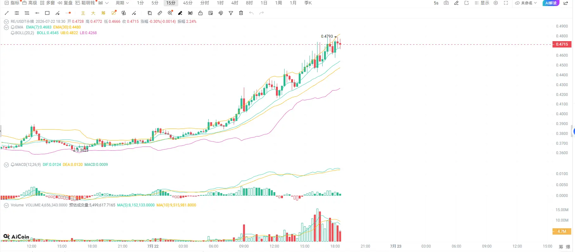The width and height of the screenshot is (575, 252).
Task: Click the 筹 chip distribution icon in toolbar
Action: [103, 13]
